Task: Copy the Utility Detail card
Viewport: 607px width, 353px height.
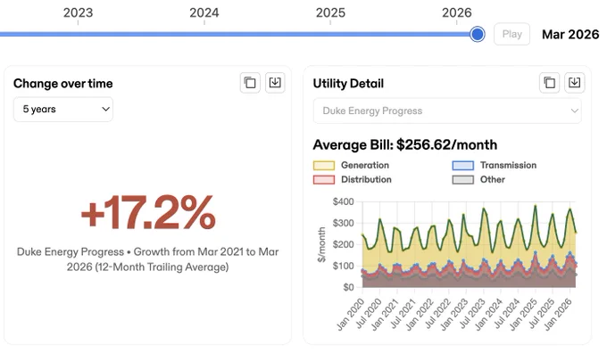Action: (549, 83)
